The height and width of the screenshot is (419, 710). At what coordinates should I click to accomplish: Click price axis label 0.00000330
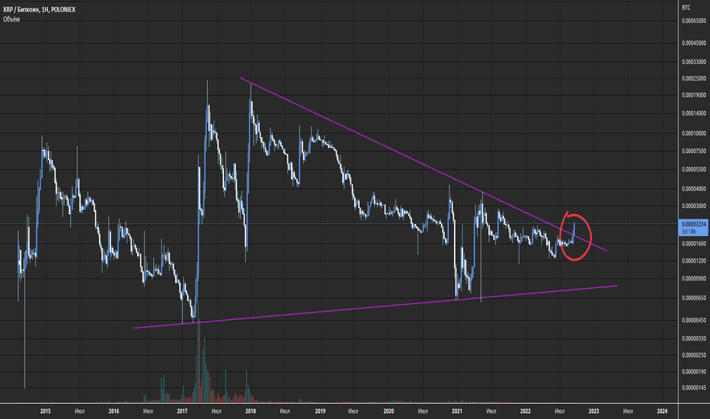pyautogui.click(x=694, y=338)
